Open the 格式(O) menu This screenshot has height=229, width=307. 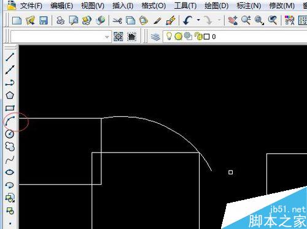[153, 6]
